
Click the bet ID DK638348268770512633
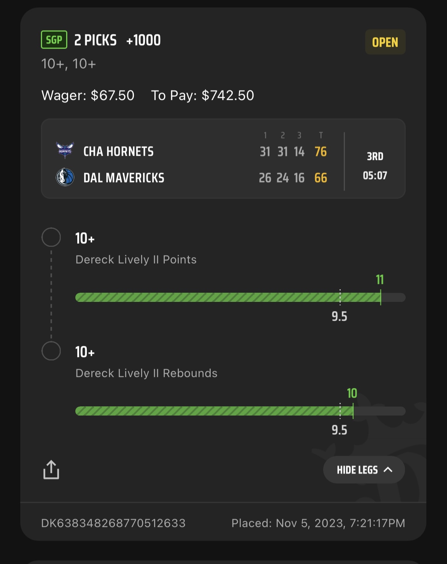coord(113,523)
